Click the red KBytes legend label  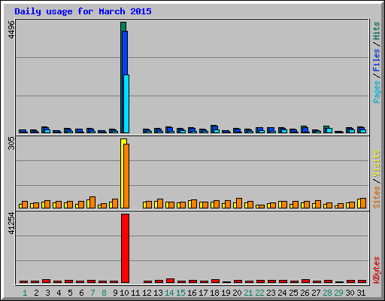pyautogui.click(x=376, y=270)
